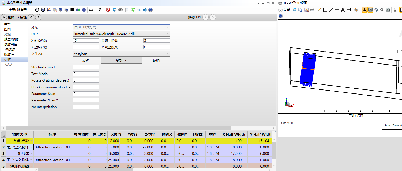Toggle the three-axis orientation icon in 3D view

click(365, 10)
